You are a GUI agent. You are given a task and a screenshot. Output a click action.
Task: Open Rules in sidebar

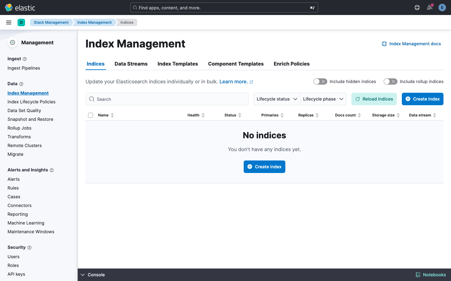tap(13, 188)
